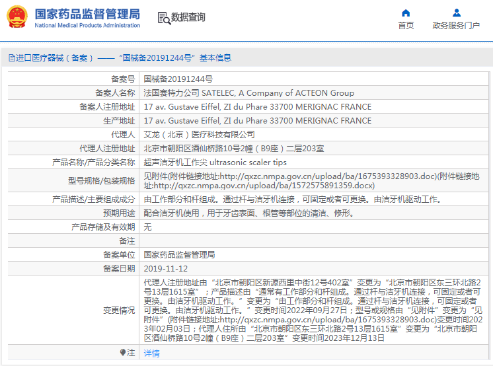Click the 备案人名称 row label
The image size is (493, 366).
pyautogui.click(x=115, y=93)
